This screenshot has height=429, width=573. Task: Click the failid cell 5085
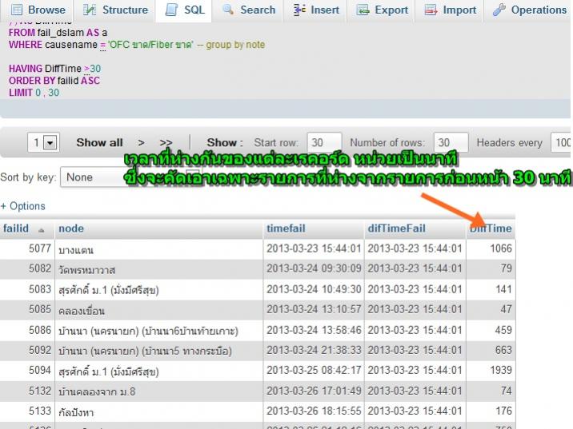[40, 309]
